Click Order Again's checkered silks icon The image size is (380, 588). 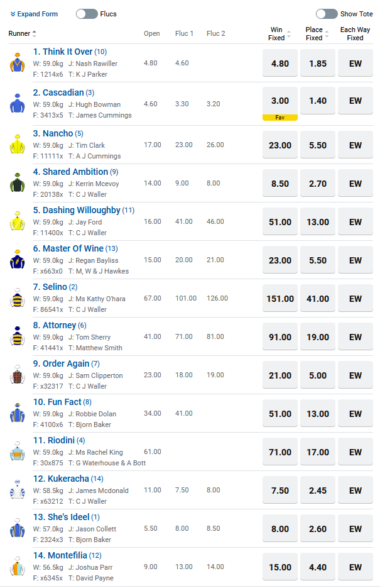click(x=16, y=375)
